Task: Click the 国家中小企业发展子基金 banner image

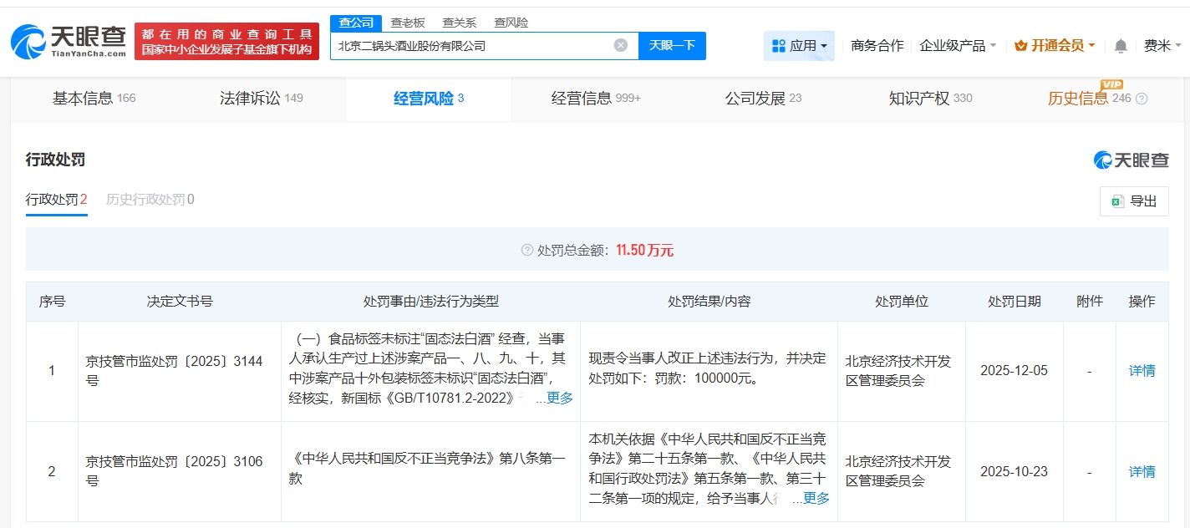Action: pos(226,41)
